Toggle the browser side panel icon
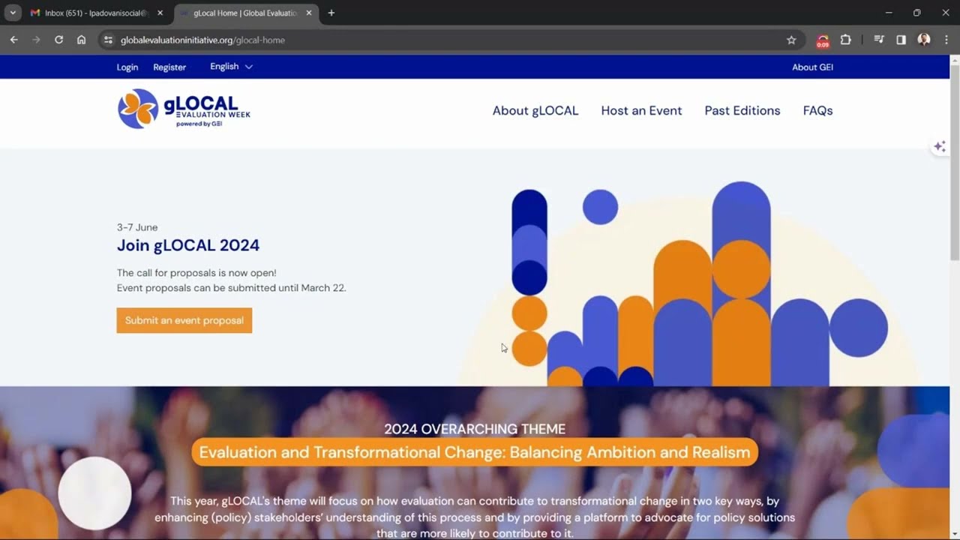 901,40
